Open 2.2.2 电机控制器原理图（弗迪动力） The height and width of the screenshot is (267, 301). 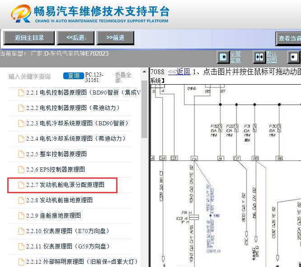point(73,108)
